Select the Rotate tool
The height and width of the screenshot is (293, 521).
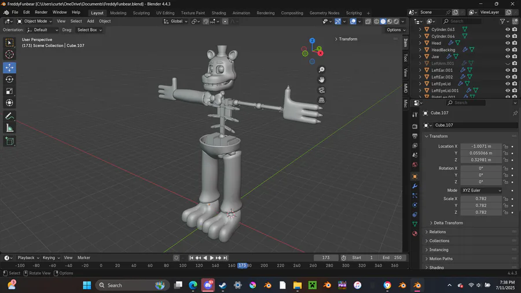click(x=9, y=79)
